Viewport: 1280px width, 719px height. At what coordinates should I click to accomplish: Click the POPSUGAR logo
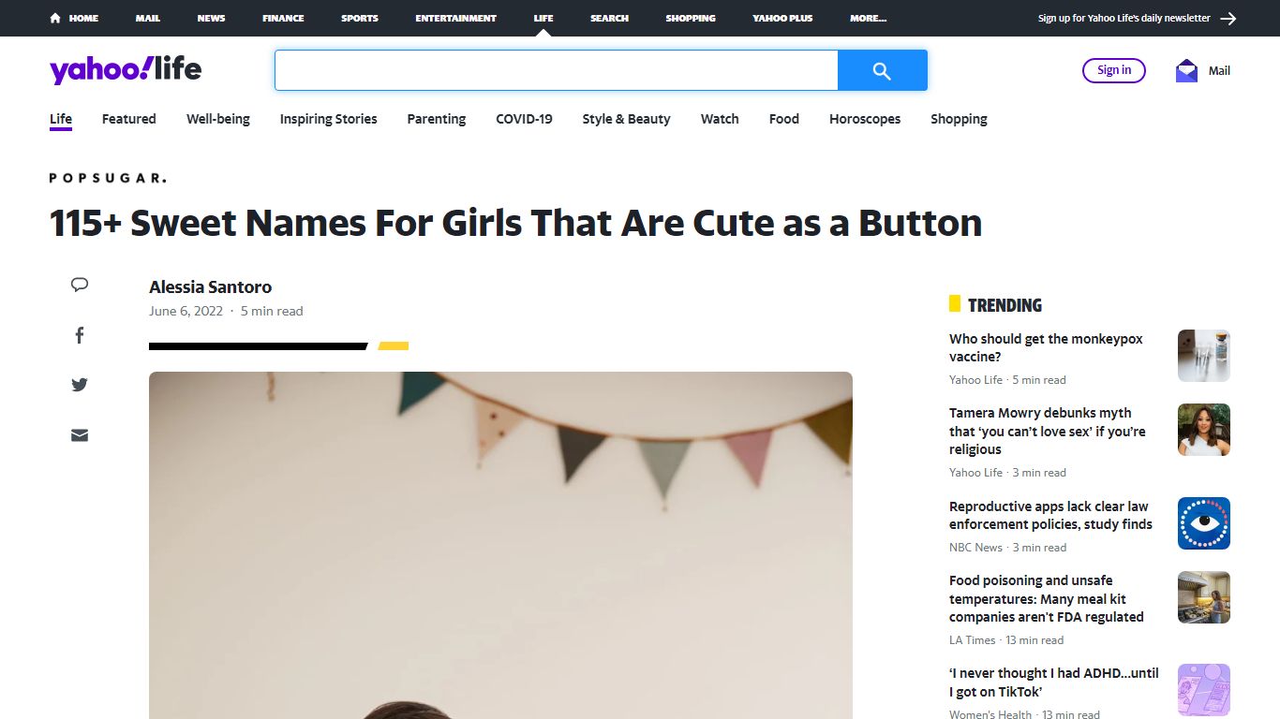pyautogui.click(x=108, y=178)
